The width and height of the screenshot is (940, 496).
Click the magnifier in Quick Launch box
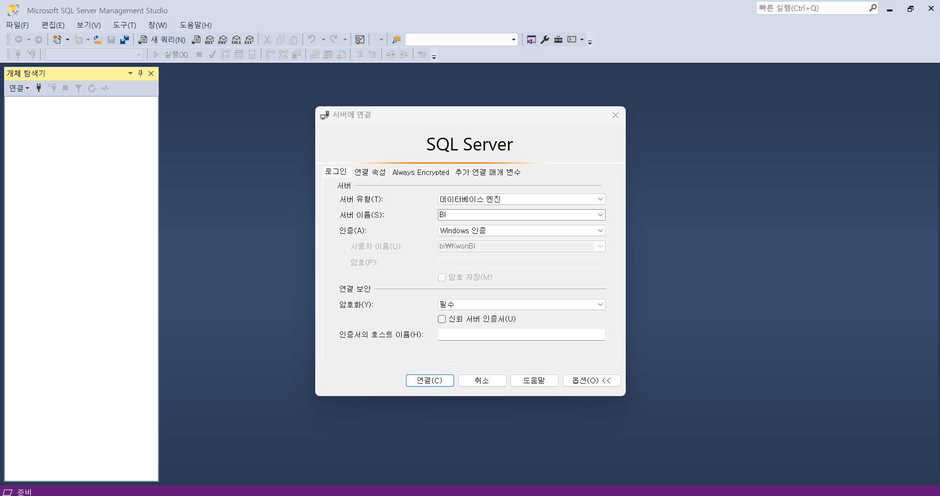(x=873, y=8)
